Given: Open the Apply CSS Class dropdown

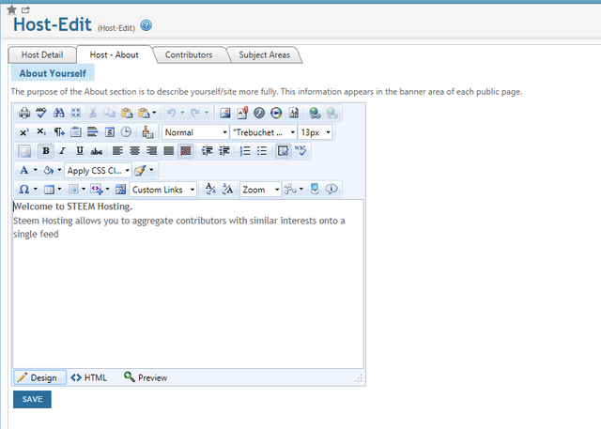Looking at the screenshot, I should [x=98, y=171].
